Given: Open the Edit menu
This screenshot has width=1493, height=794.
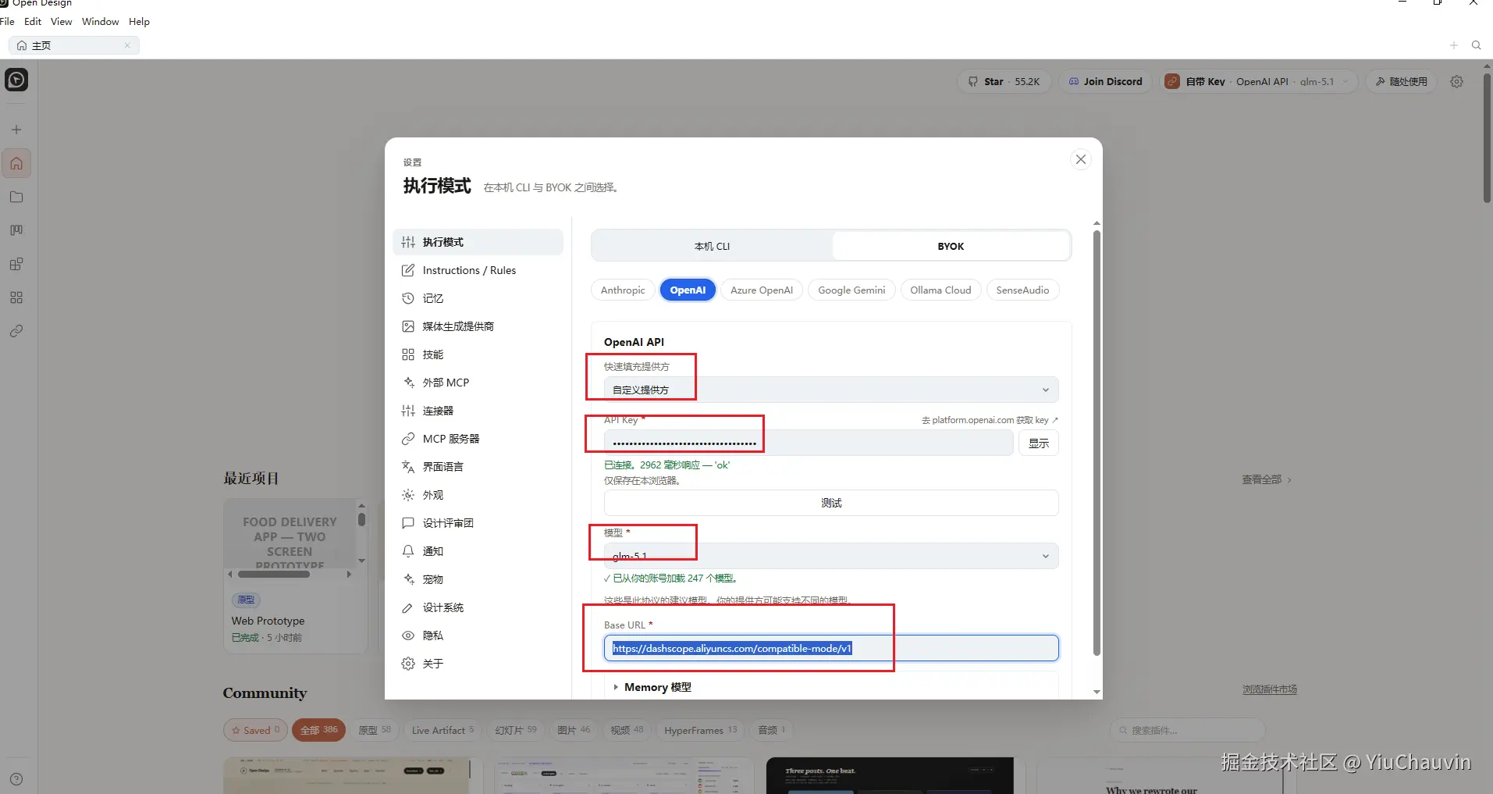Looking at the screenshot, I should point(33,21).
